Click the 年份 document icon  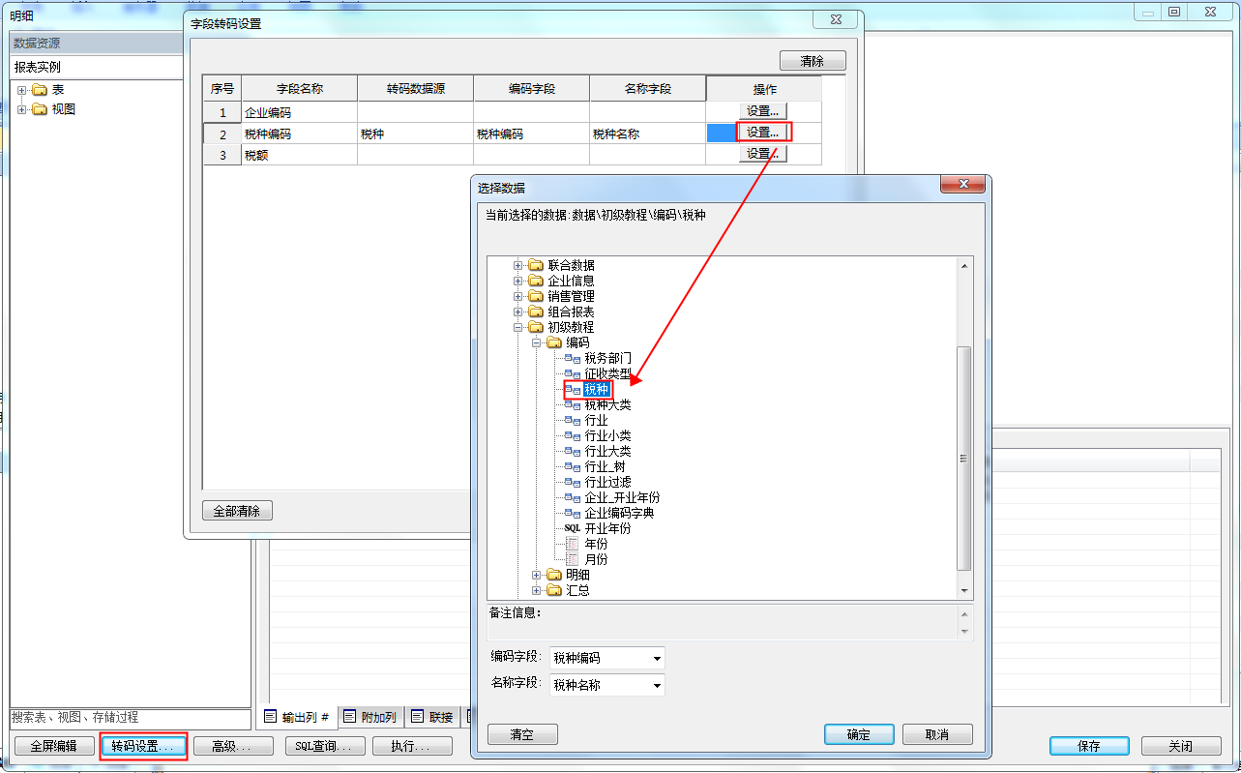pyautogui.click(x=572, y=544)
